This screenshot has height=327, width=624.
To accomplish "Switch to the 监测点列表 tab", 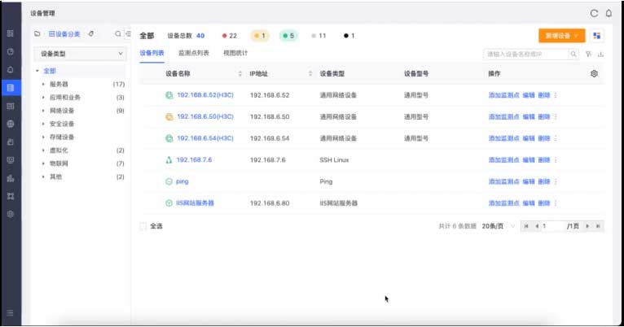I will pos(193,53).
